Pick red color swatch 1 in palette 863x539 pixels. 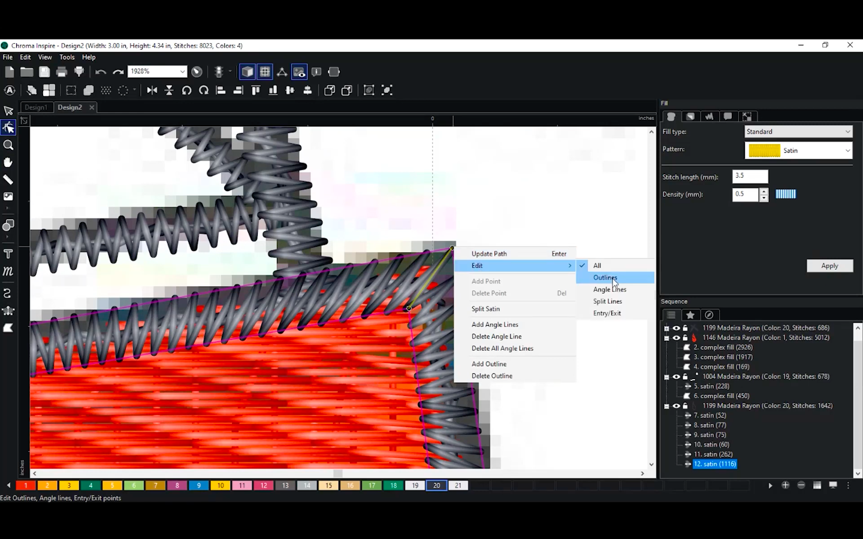pyautogui.click(x=25, y=486)
